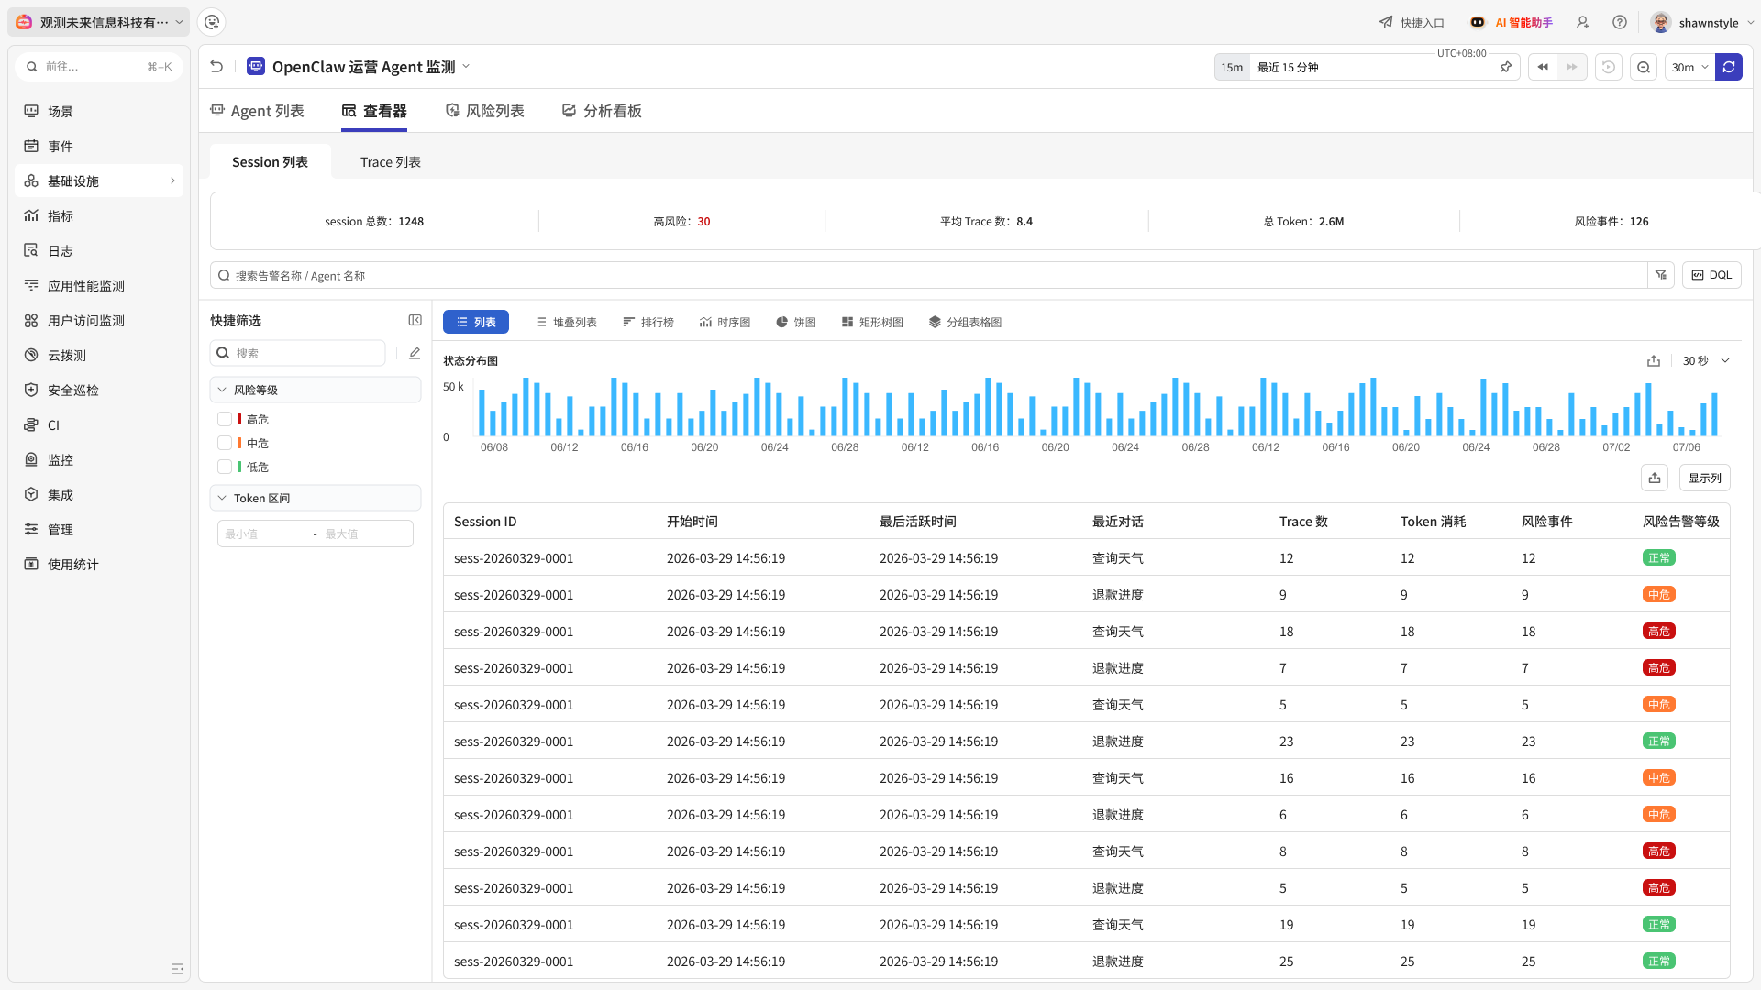This screenshot has height=990, width=1761.
Task: Check the 中危 risk filter
Action: tap(225, 443)
